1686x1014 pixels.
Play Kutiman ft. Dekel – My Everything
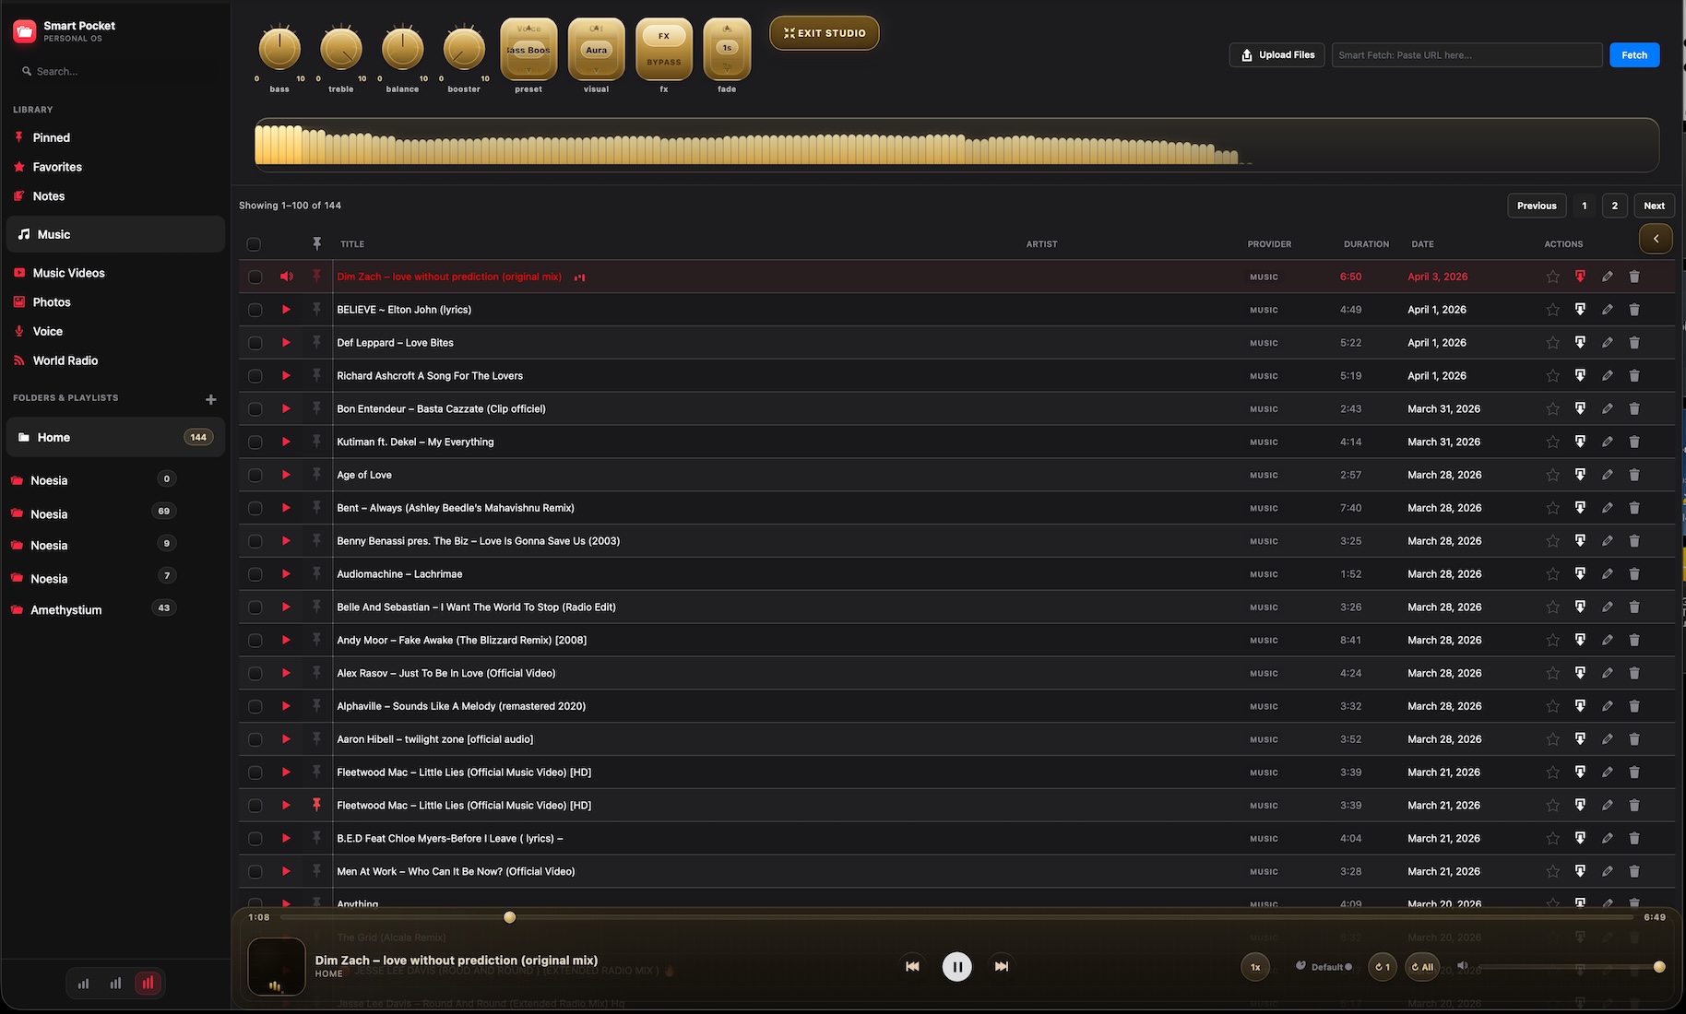click(286, 442)
